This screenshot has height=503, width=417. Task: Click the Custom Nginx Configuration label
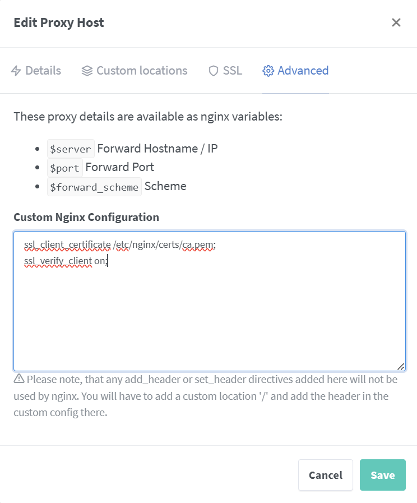(x=86, y=217)
